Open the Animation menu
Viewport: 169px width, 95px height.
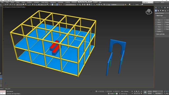pyautogui.click(x=36, y=2)
